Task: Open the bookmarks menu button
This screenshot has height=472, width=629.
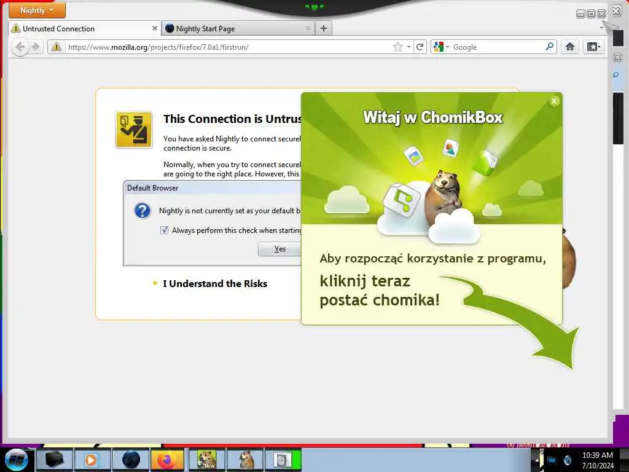Action: point(594,47)
